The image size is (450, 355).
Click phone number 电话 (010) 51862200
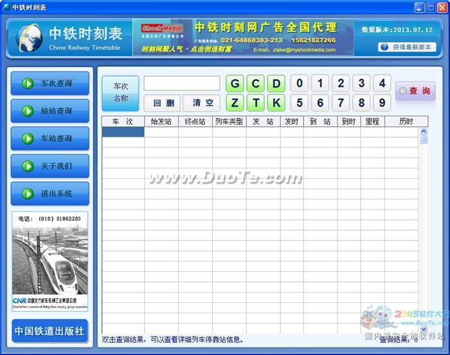[x=50, y=219]
